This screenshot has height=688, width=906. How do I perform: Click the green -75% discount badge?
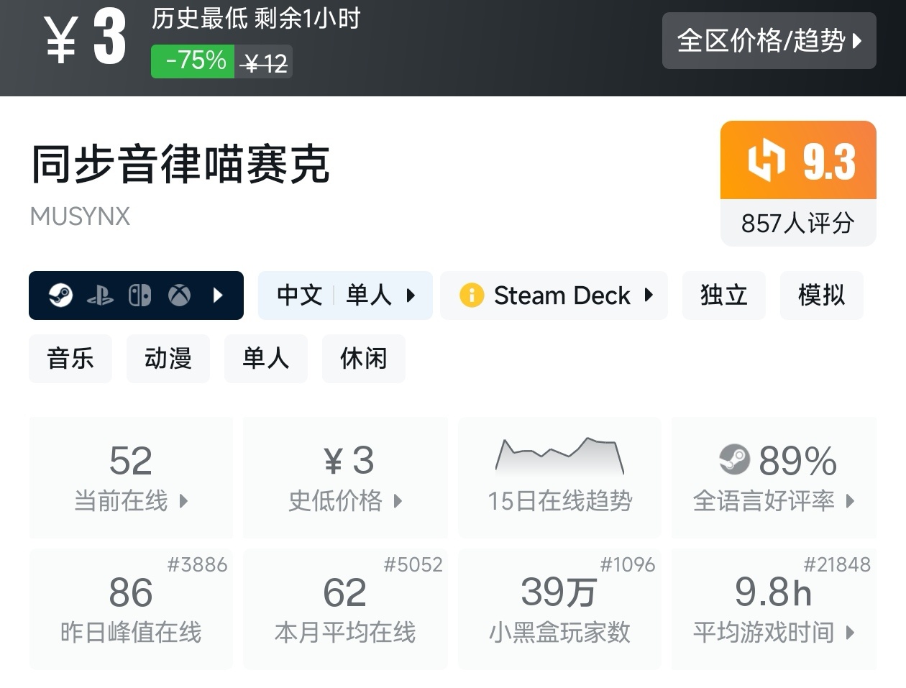193,61
